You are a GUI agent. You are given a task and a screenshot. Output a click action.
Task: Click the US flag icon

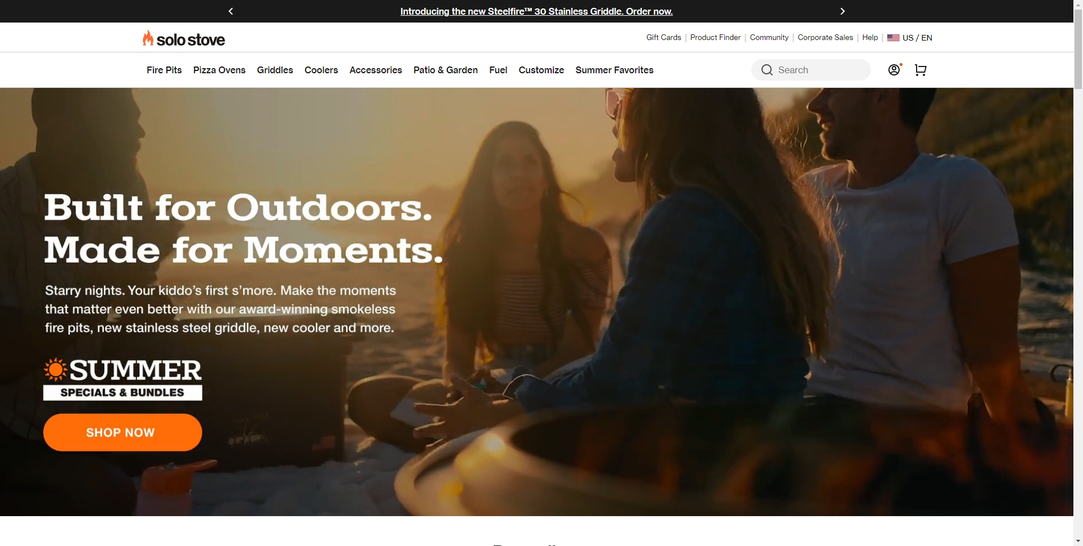click(x=893, y=38)
